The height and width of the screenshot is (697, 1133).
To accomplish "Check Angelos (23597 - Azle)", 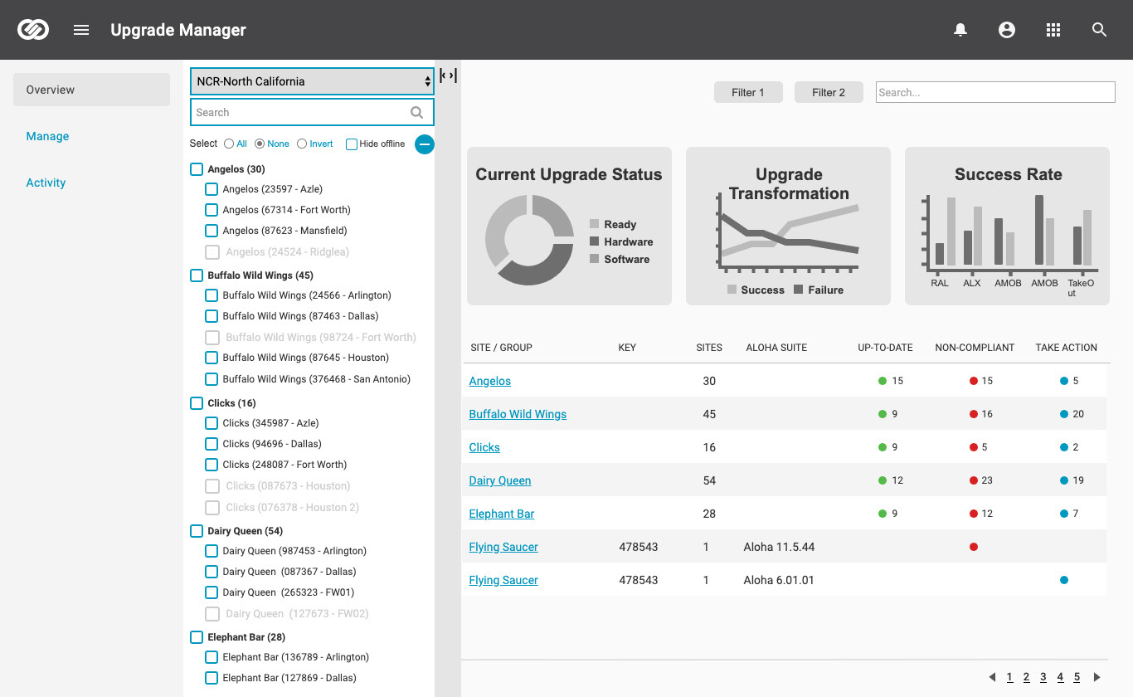I will click(x=212, y=189).
